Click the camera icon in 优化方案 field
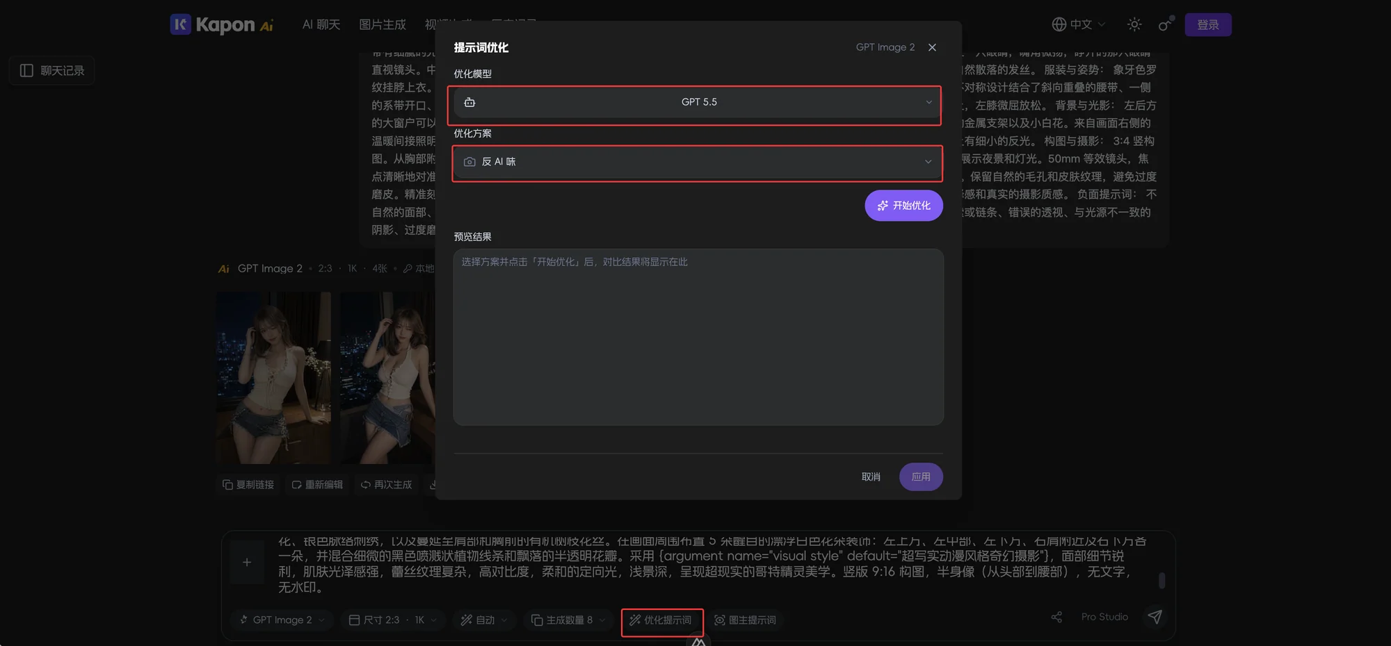 pyautogui.click(x=469, y=162)
